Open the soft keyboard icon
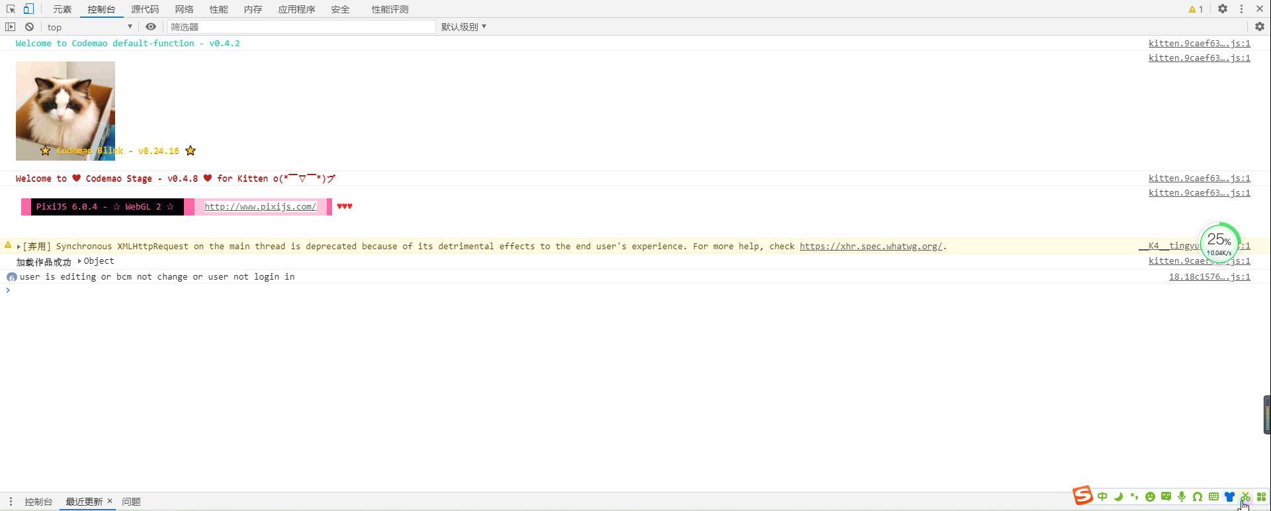The width and height of the screenshot is (1271, 511). click(x=1213, y=496)
